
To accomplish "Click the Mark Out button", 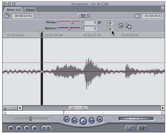I will 49,128.
